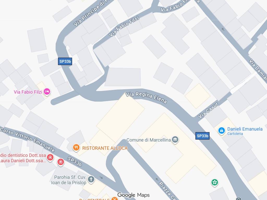Select the Comune di Marcellina town hall pin

[x=175, y=140]
